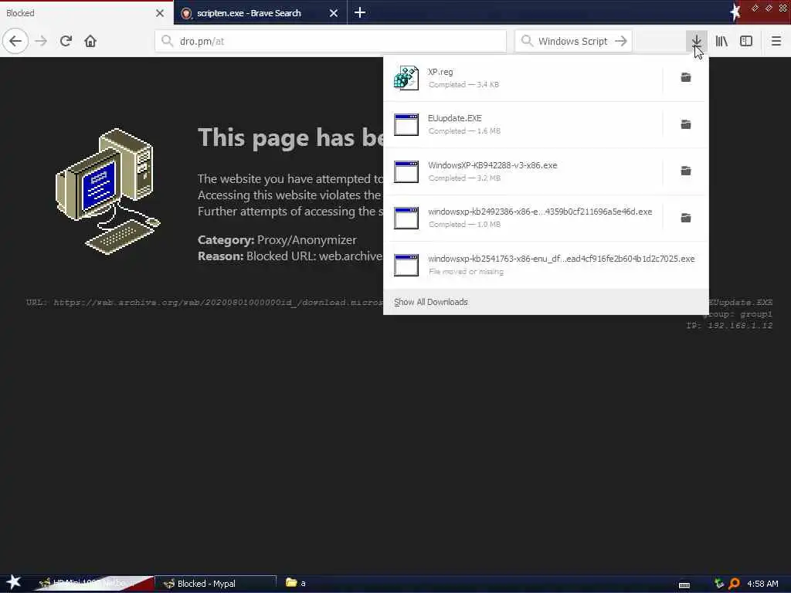Open the HP Mini taskbar window
Viewport: 791px width, 593px height.
(x=93, y=584)
